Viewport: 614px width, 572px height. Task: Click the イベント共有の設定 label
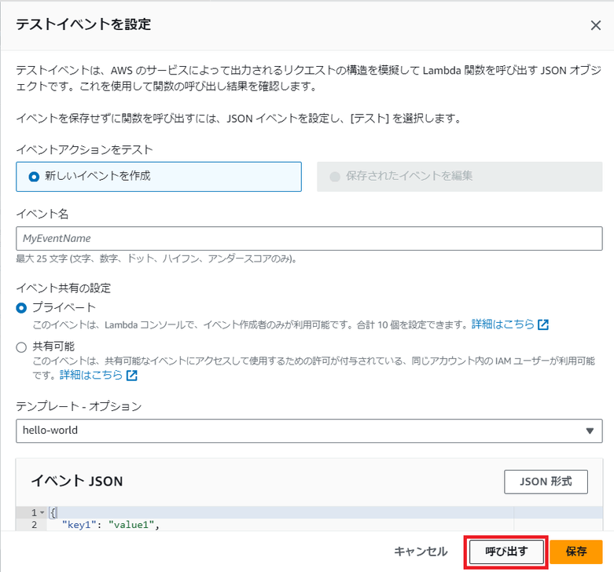64,288
